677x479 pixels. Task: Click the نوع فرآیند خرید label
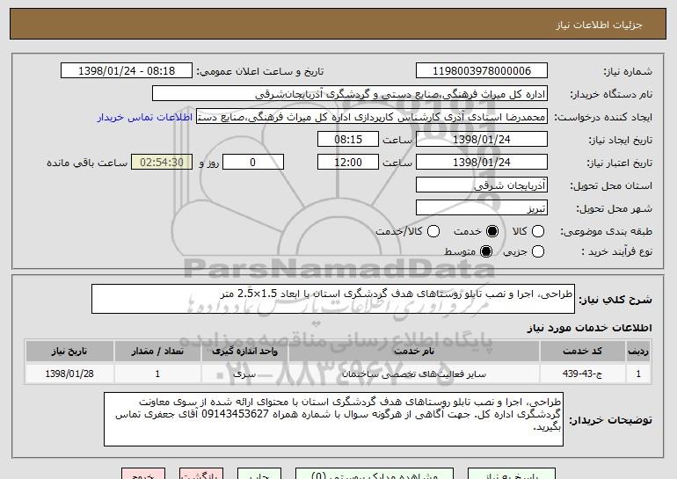point(617,251)
